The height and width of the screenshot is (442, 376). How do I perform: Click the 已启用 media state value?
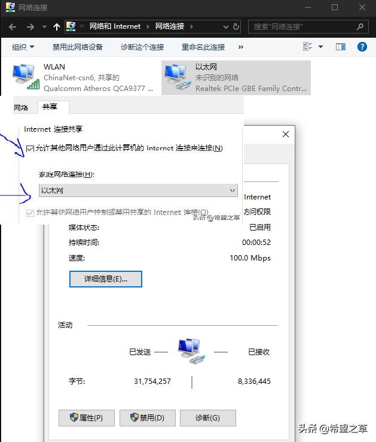[260, 227]
